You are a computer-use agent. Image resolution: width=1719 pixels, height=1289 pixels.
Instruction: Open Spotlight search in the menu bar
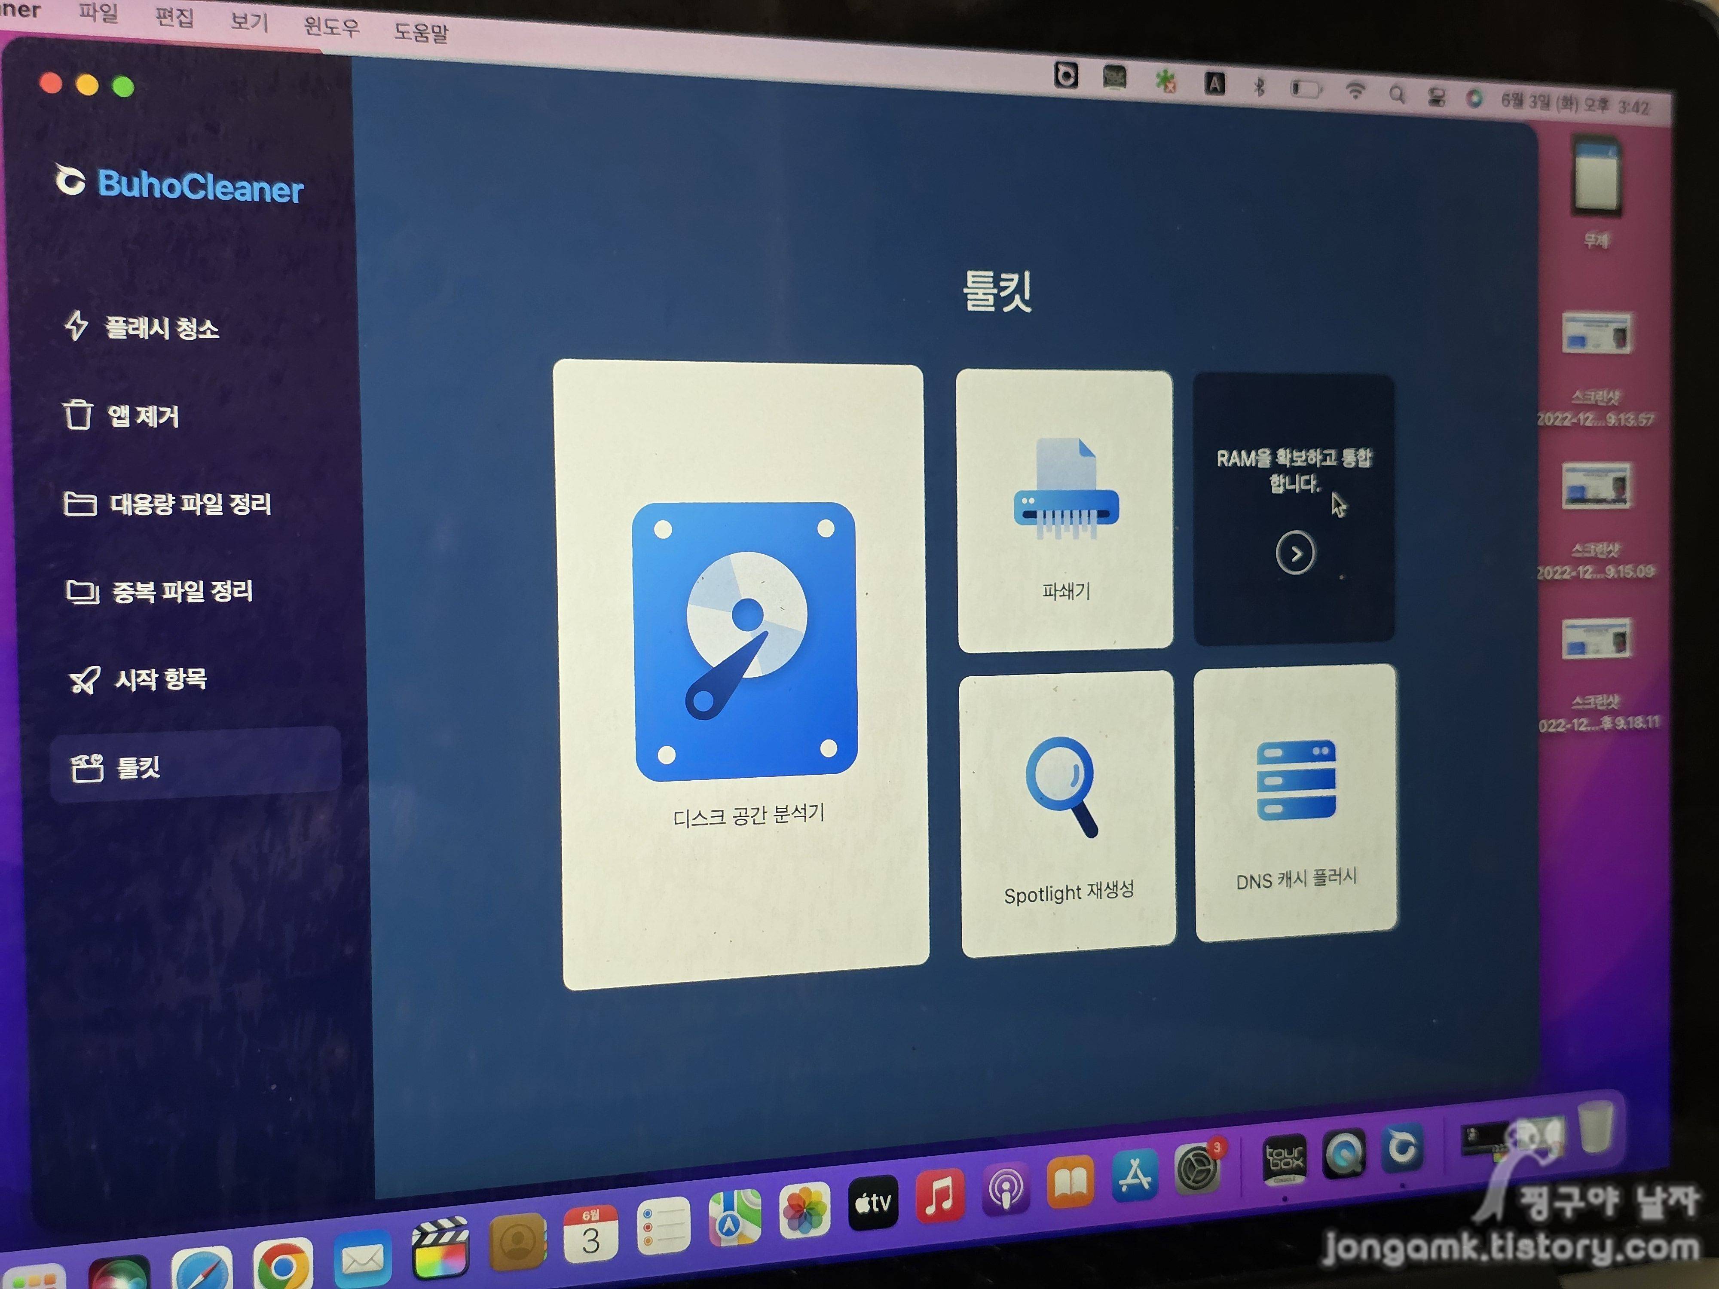(1397, 94)
